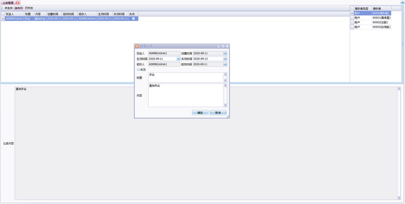
Task: Select the 未生效 filter
Action: (8, 8)
